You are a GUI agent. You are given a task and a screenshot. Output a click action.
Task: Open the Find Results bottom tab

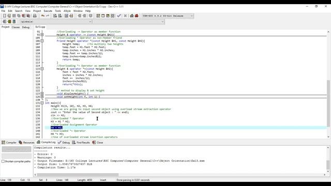tap(81, 143)
